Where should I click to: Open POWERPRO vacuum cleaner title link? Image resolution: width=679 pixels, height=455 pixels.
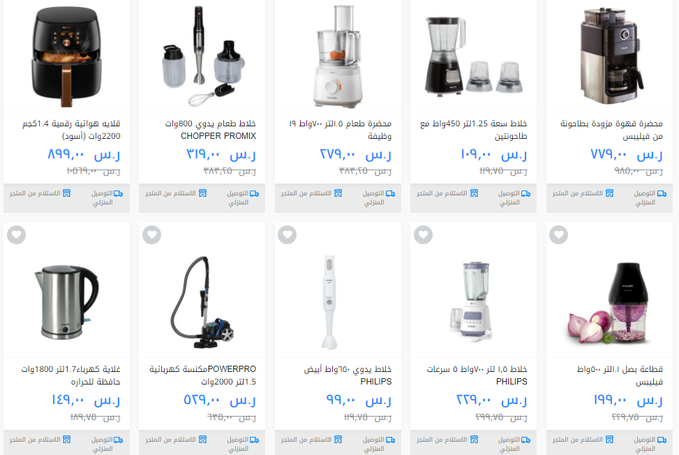(x=202, y=375)
